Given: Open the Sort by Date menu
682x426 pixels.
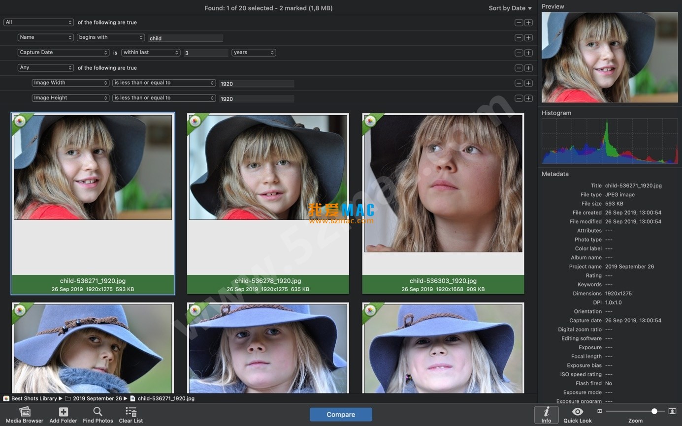Looking at the screenshot, I should click(510, 8).
